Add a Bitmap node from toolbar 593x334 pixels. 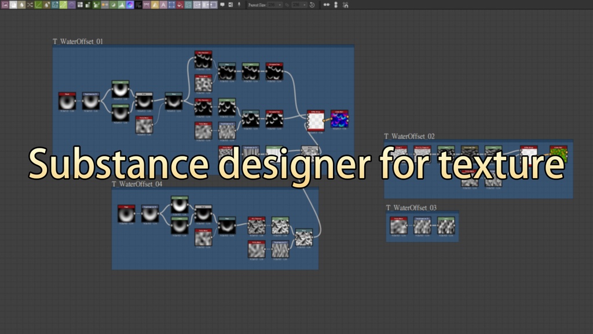point(5,5)
